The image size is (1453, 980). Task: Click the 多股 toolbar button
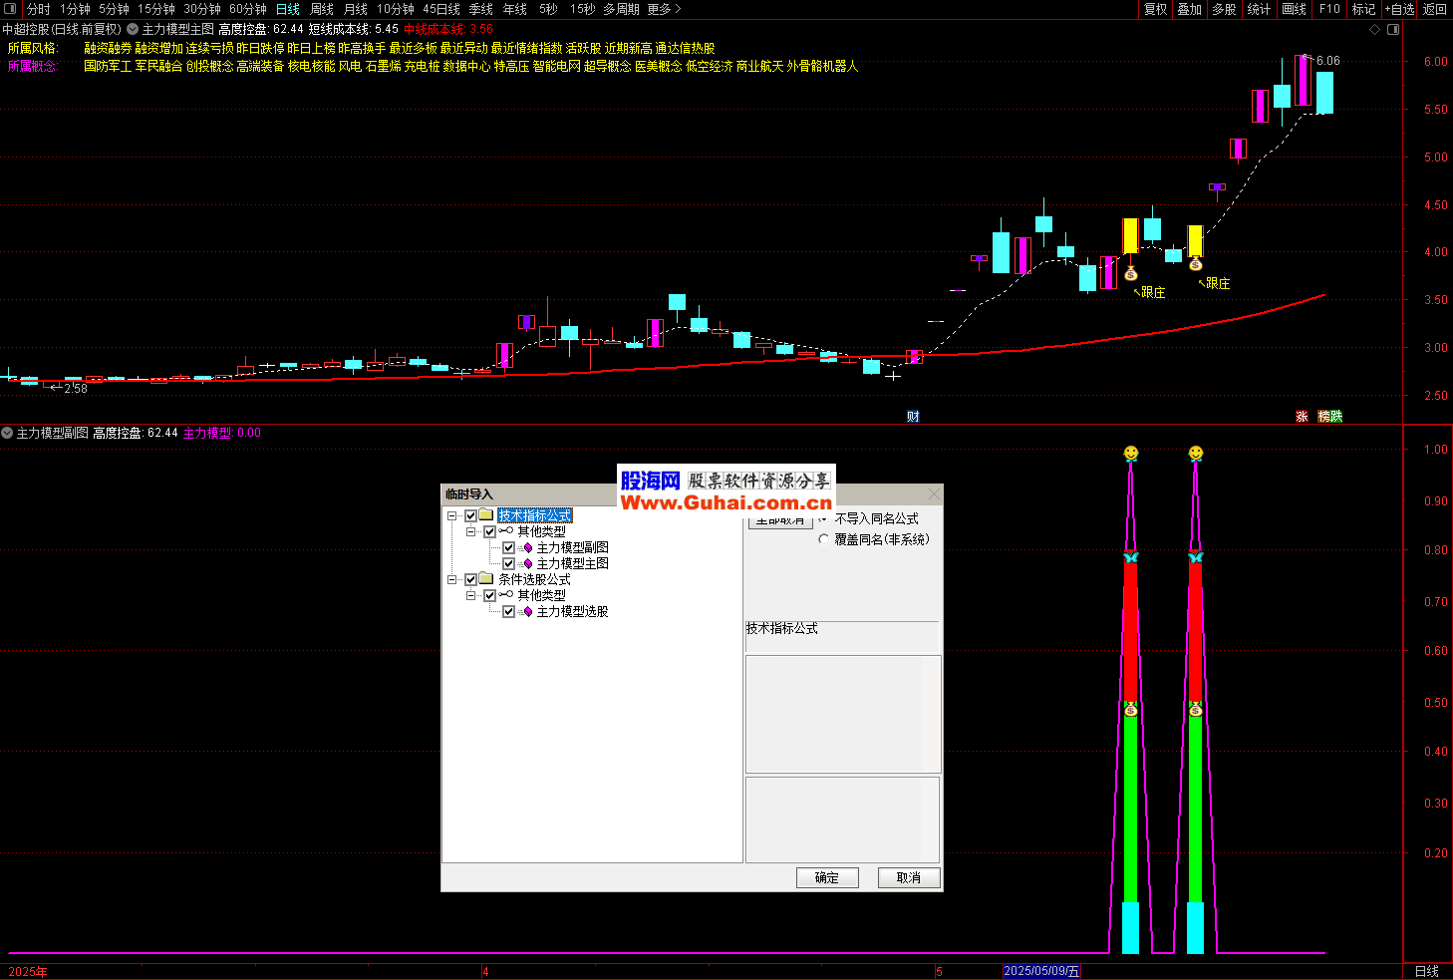(x=1224, y=9)
